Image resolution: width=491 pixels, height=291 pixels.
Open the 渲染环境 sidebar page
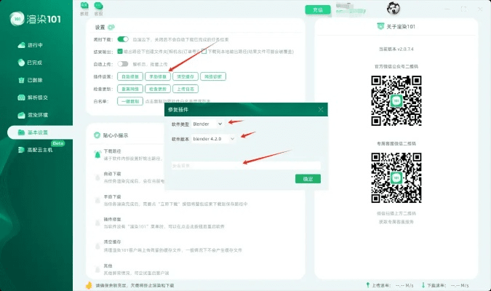[33, 115]
